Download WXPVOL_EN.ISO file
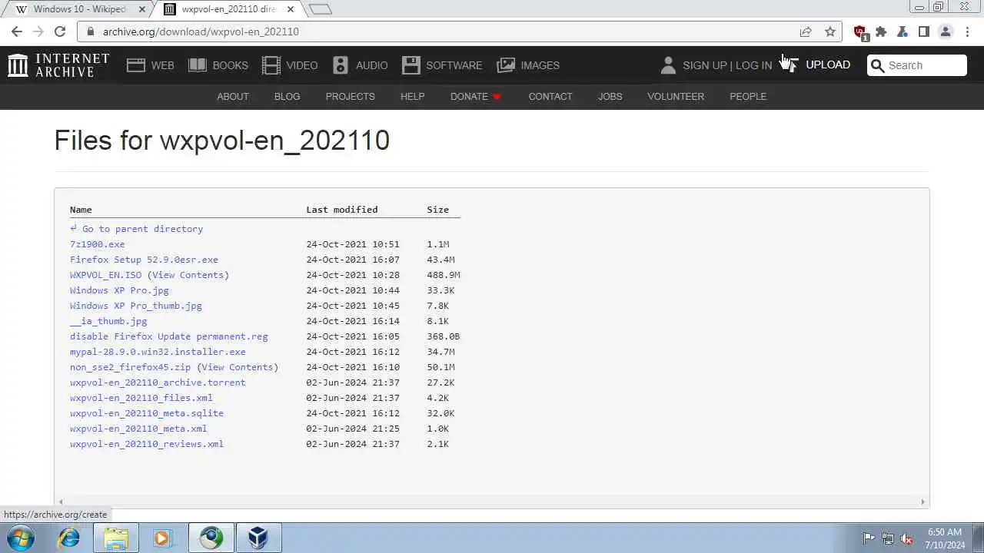The width and height of the screenshot is (984, 553). click(x=106, y=275)
